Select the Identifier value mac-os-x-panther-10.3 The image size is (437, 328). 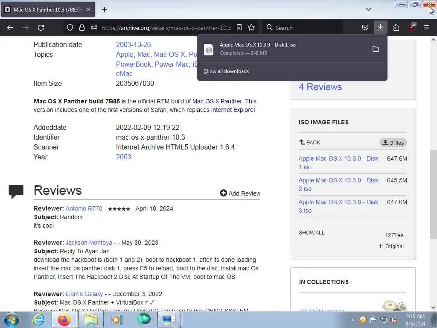tap(151, 137)
